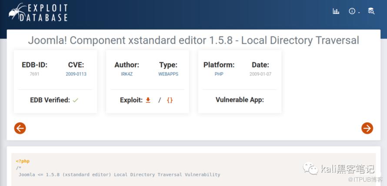
Task: Download the exploit via the download arrow
Action: pyautogui.click(x=148, y=100)
